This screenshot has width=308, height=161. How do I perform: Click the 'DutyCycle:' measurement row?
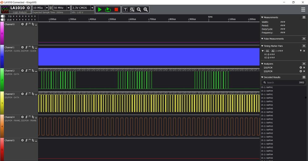(x=273, y=29)
